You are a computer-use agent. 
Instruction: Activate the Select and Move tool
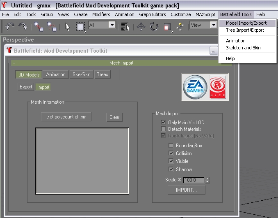[141, 27]
